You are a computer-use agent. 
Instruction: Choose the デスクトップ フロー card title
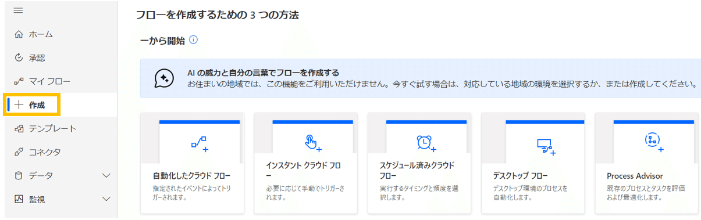tap(520, 175)
